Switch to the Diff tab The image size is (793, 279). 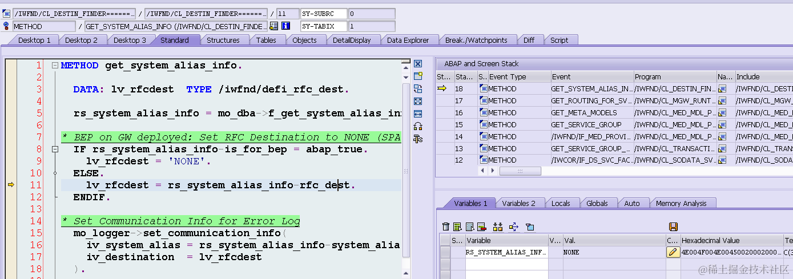click(x=529, y=40)
